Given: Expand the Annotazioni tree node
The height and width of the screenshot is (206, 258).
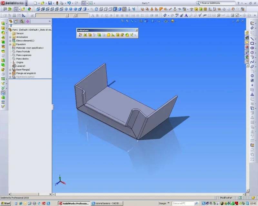Looking at the screenshot, I should coord(10,37).
